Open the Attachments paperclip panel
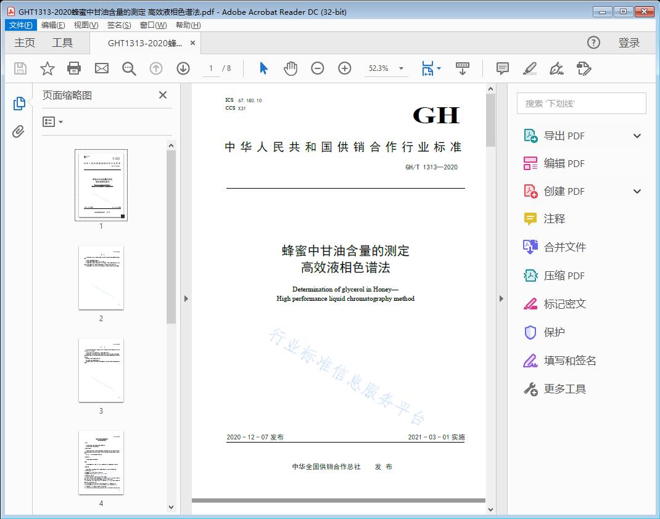Viewport: 660px width, 519px height. 19,131
